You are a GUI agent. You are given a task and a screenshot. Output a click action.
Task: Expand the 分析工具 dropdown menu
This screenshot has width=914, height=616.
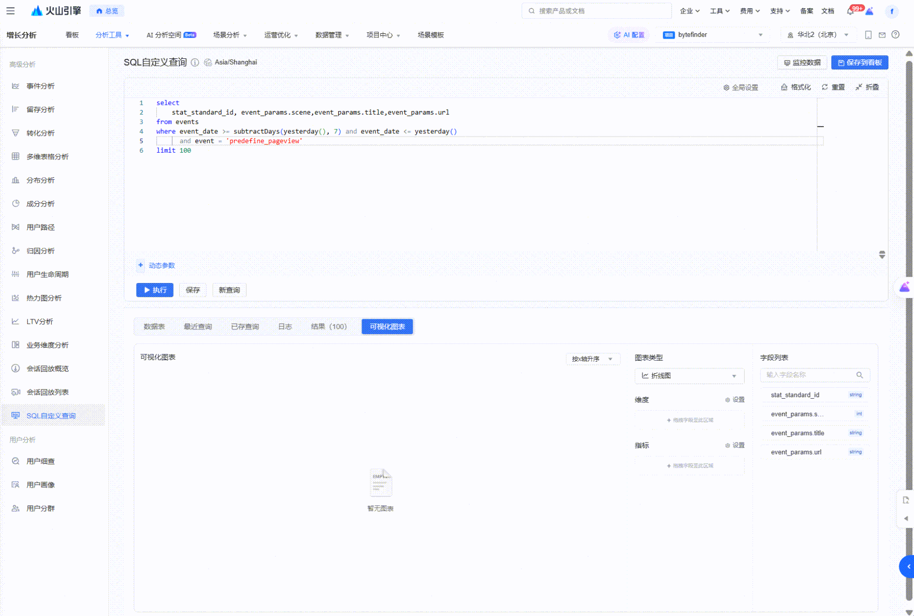112,35
